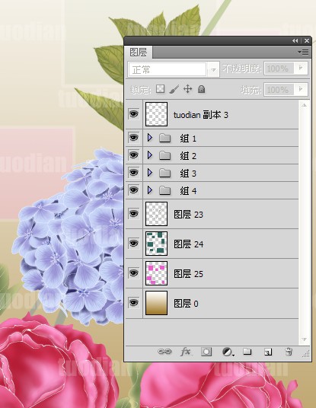Image resolution: width=316 pixels, height=408 pixels.
Task: Select layer name tuodian 副本 3
Action: [201, 115]
